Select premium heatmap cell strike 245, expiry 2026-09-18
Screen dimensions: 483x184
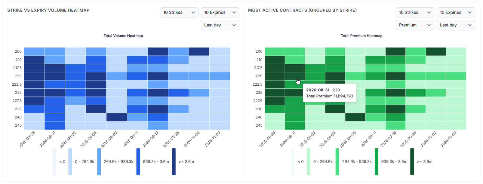tap(395, 125)
